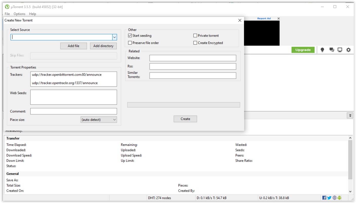Open the File menu

coord(7,14)
